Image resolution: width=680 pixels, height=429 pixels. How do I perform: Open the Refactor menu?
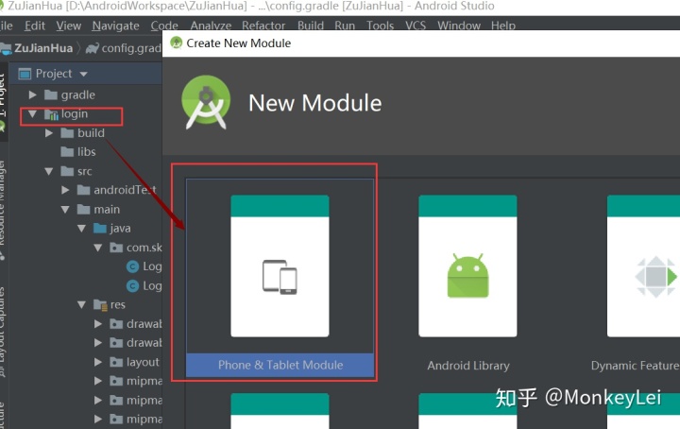(x=263, y=26)
